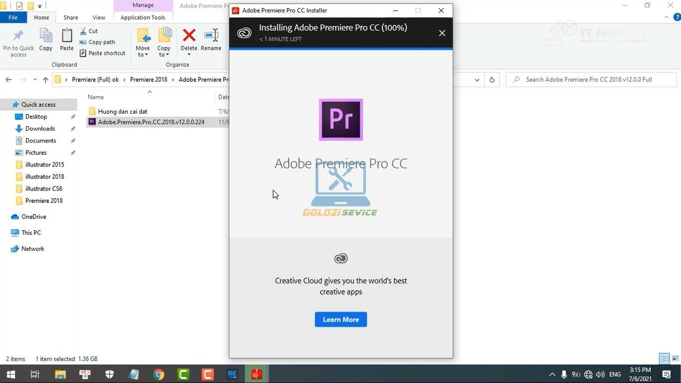Click the Up one level arrow
The image size is (681, 383).
(x=45, y=80)
